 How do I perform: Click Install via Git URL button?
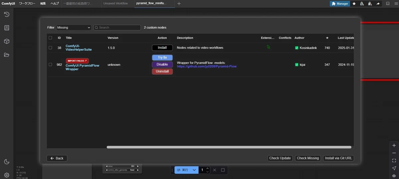point(338,158)
